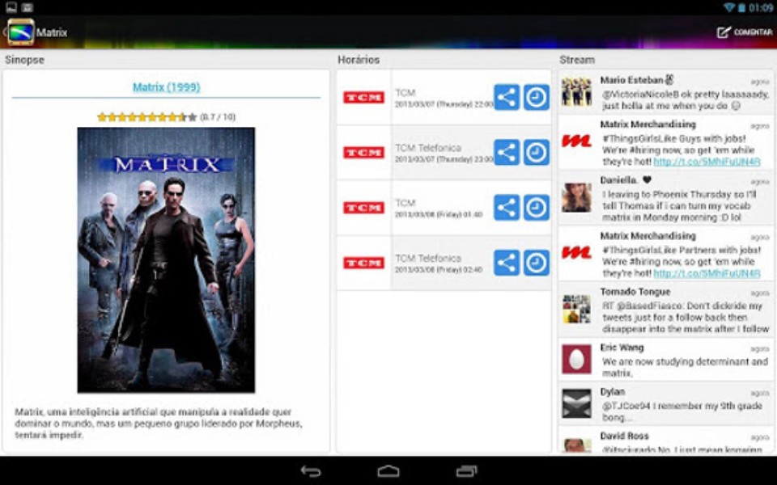This screenshot has height=485, width=777.
Task: Tap the Matrix movie poster
Action: tap(166, 259)
